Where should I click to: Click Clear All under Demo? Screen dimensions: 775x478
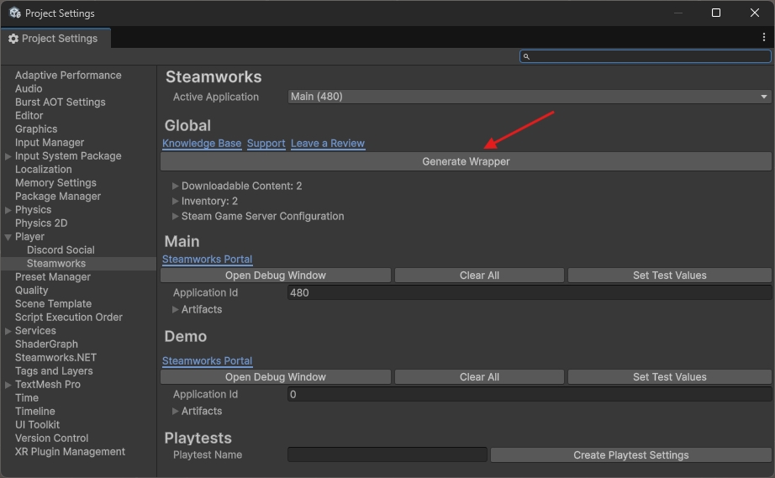point(479,377)
